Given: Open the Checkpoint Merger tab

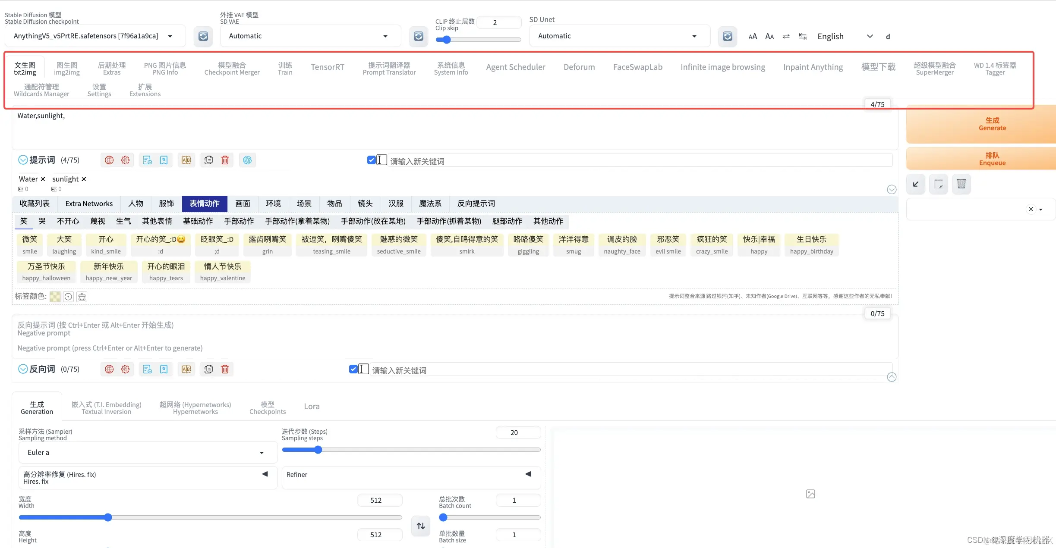Looking at the screenshot, I should [232, 69].
